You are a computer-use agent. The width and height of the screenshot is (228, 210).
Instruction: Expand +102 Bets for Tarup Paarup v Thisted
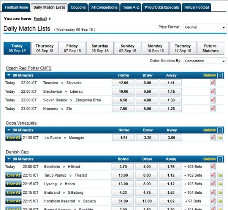coord(193,175)
